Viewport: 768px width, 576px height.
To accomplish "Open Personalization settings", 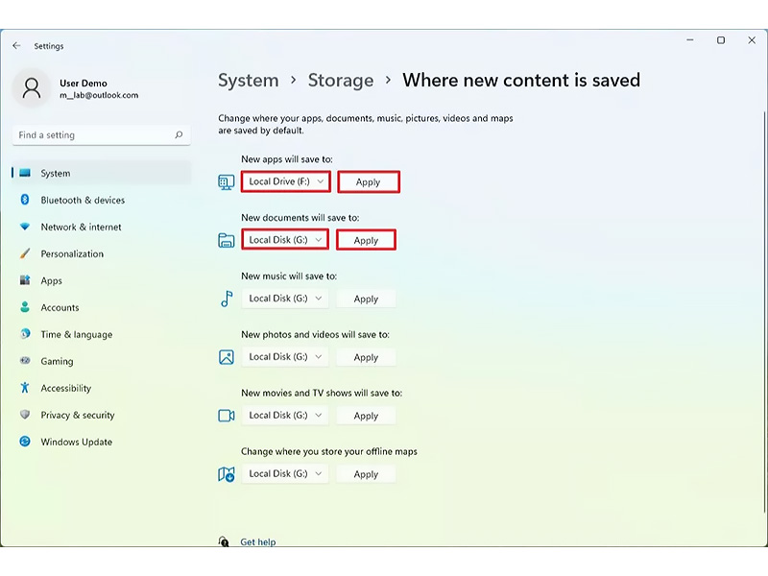I will [102, 253].
